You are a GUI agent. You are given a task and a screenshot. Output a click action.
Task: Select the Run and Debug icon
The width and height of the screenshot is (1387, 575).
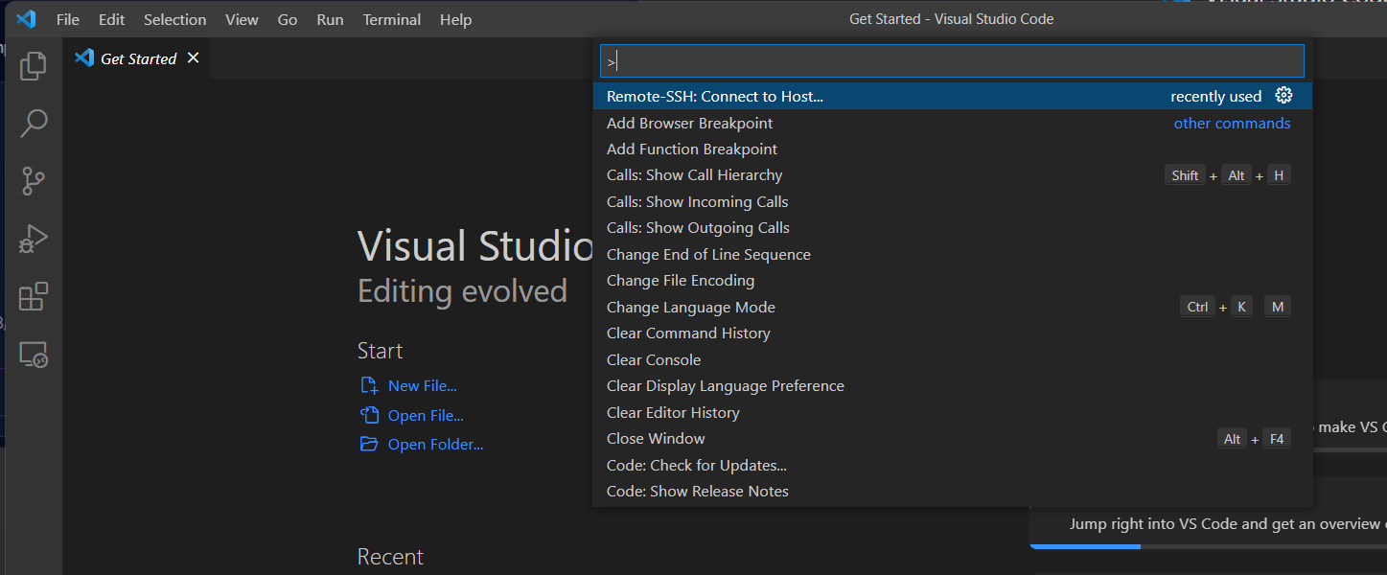pos(34,239)
